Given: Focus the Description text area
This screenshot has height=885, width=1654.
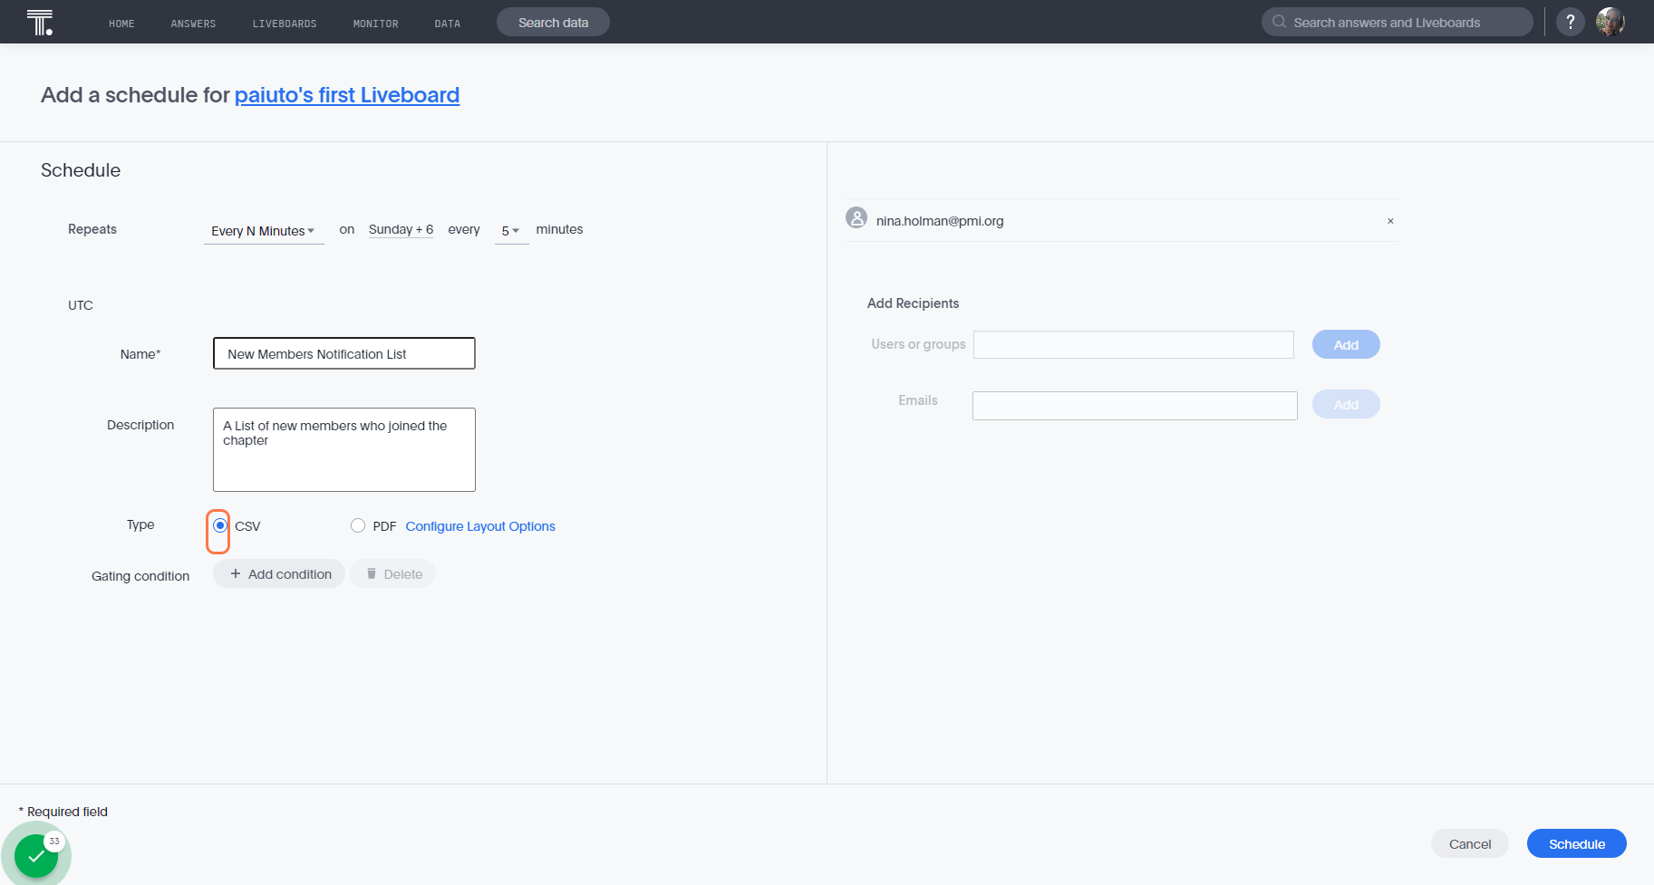Looking at the screenshot, I should click(344, 449).
